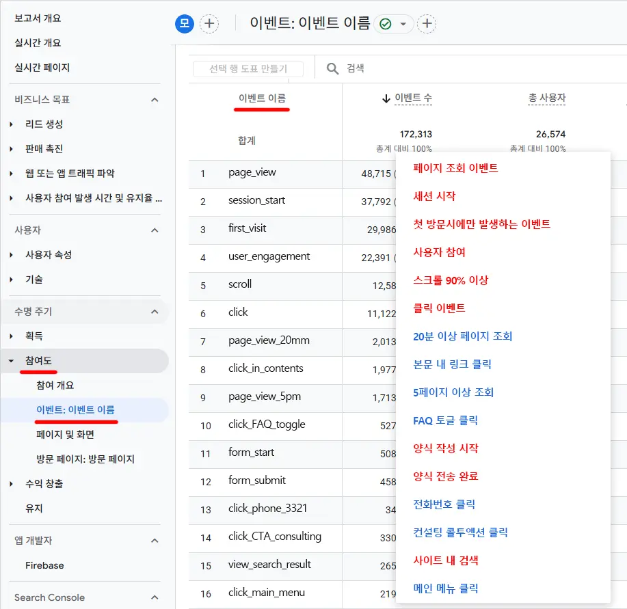Click click_FAQ_toggle event name
This screenshot has width=627, height=609.
tap(267, 424)
